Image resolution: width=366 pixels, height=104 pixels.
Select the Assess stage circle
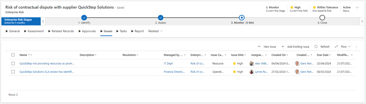coord(160,17)
